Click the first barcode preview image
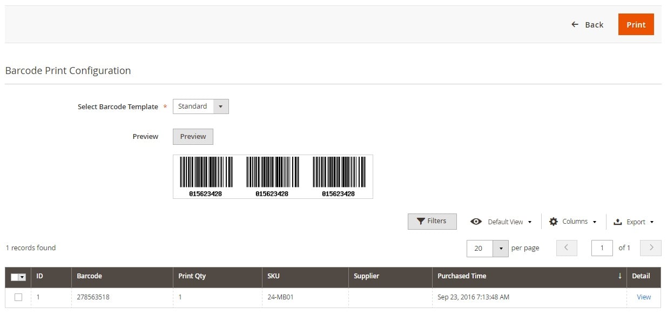The height and width of the screenshot is (314, 667). [206, 177]
